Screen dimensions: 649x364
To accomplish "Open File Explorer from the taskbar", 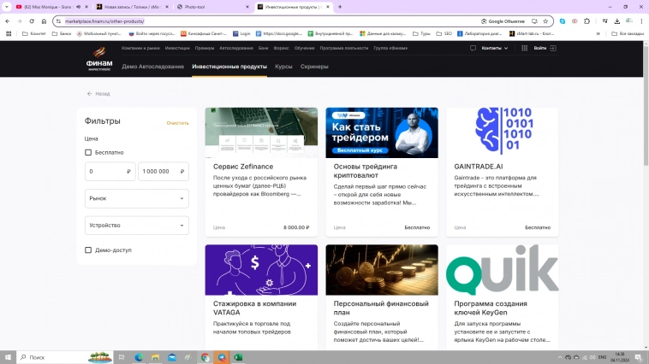I will tap(155, 357).
